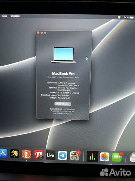Click the Процессор label

click(x=52, y=83)
